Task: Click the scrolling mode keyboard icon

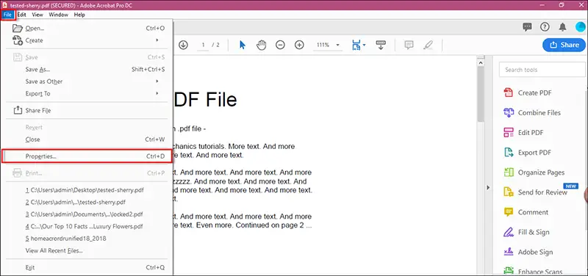Action: coord(381,45)
